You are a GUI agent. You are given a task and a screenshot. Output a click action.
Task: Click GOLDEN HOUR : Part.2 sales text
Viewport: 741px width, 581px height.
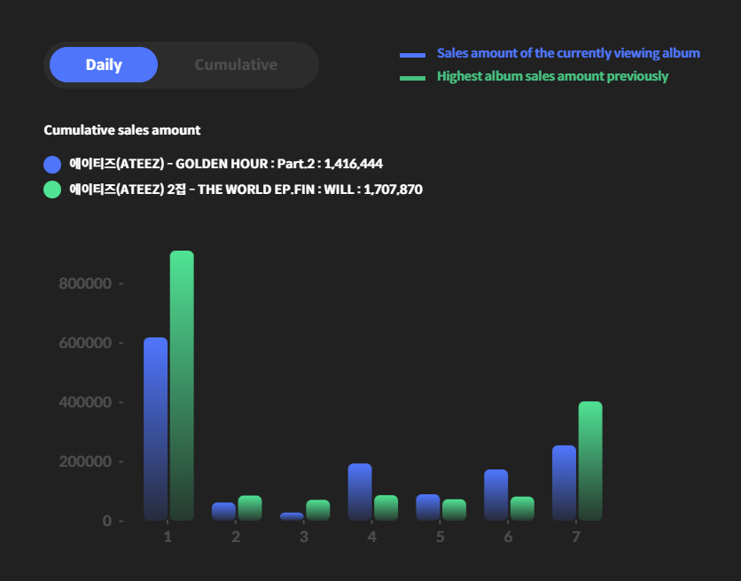point(226,164)
